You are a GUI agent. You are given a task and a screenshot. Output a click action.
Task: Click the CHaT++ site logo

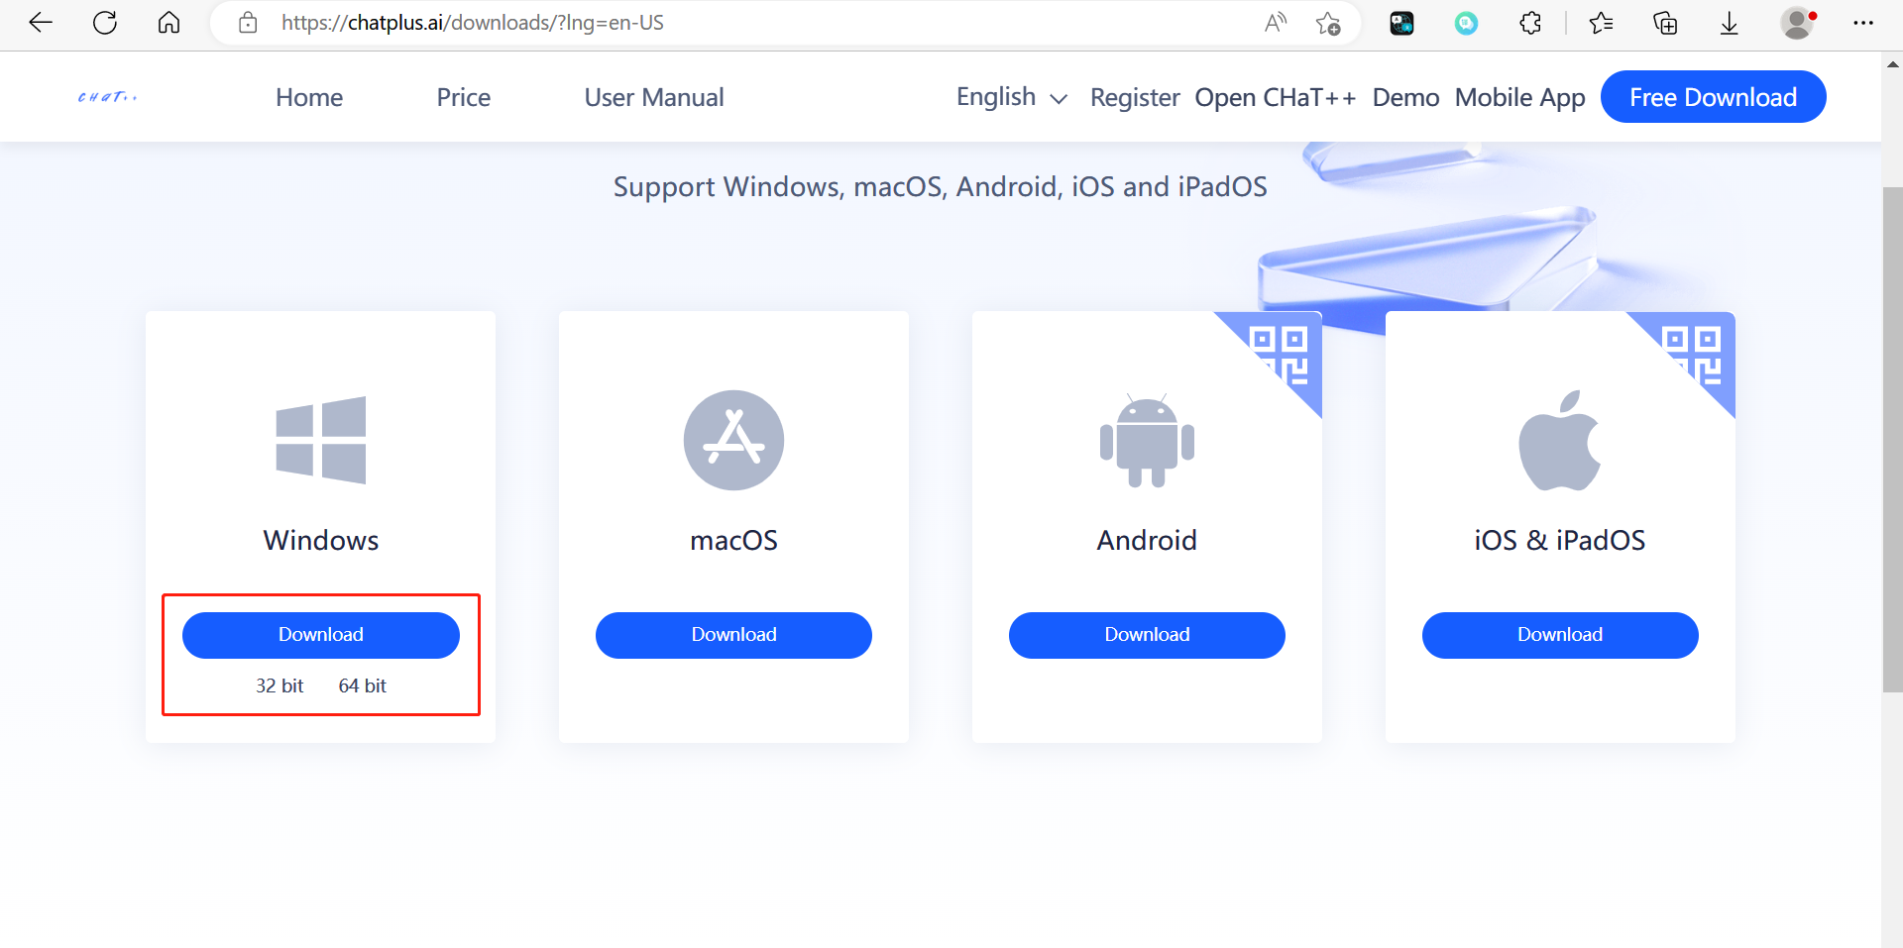click(107, 97)
